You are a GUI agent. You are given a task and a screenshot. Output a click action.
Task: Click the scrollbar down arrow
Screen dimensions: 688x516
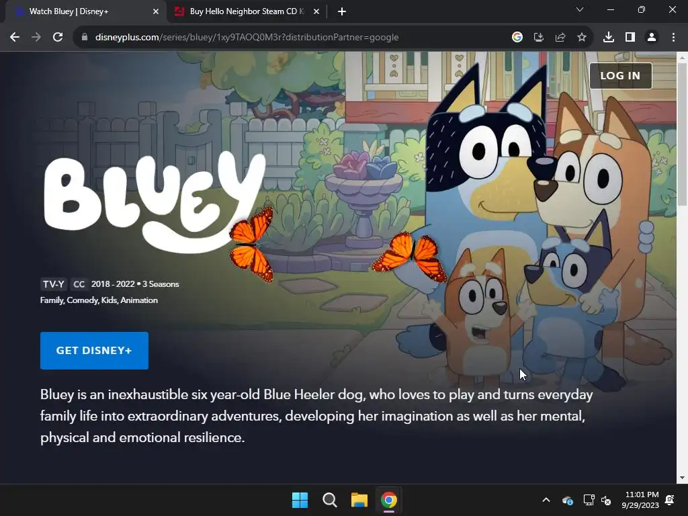click(x=682, y=478)
